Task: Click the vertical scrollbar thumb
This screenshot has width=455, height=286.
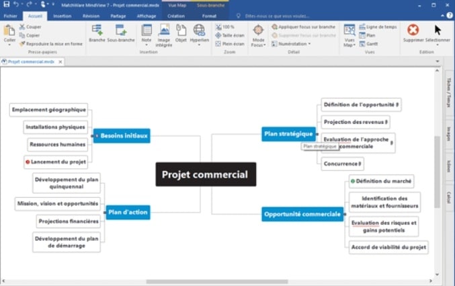Action: tap(437, 172)
